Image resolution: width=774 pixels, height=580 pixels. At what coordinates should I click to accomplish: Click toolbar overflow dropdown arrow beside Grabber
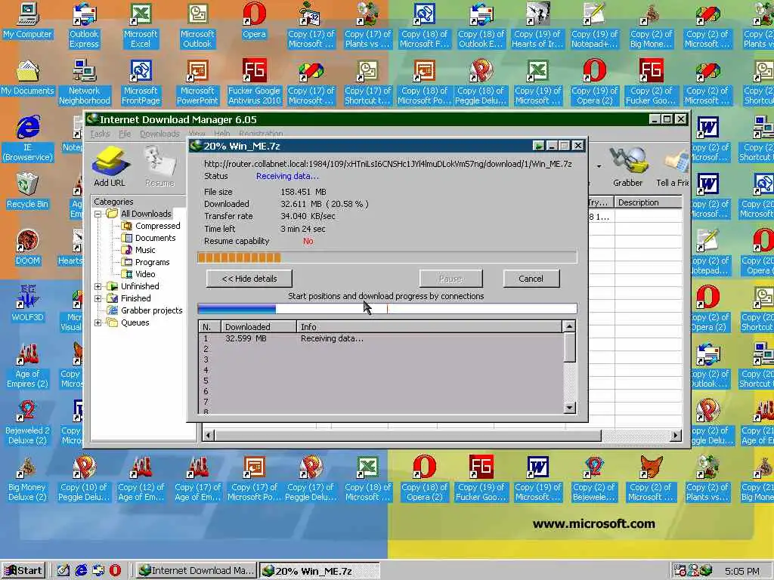coord(599,167)
